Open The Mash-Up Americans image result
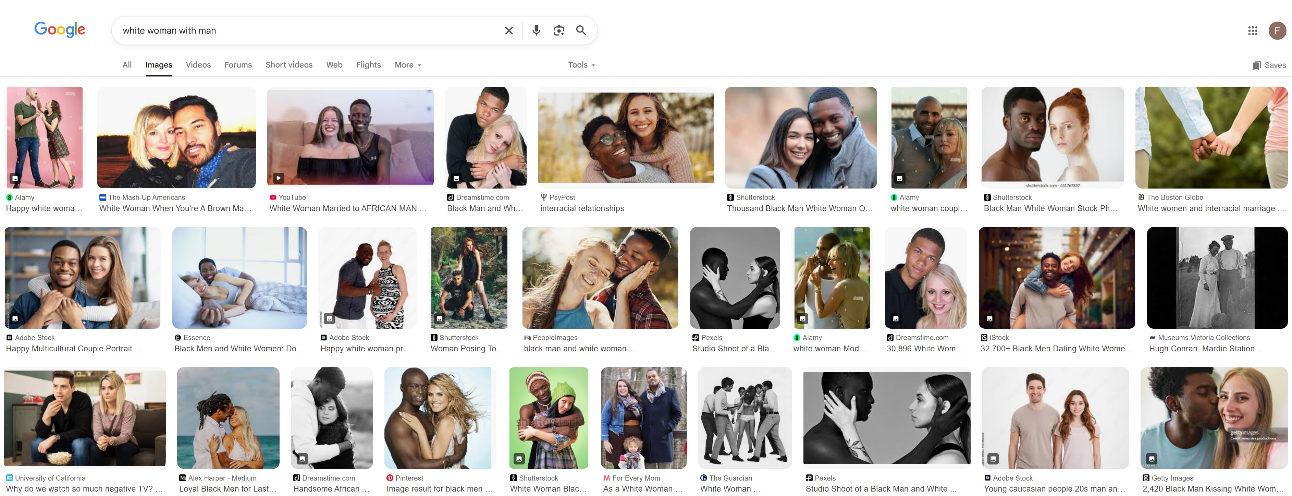The height and width of the screenshot is (496, 1292). click(x=176, y=137)
